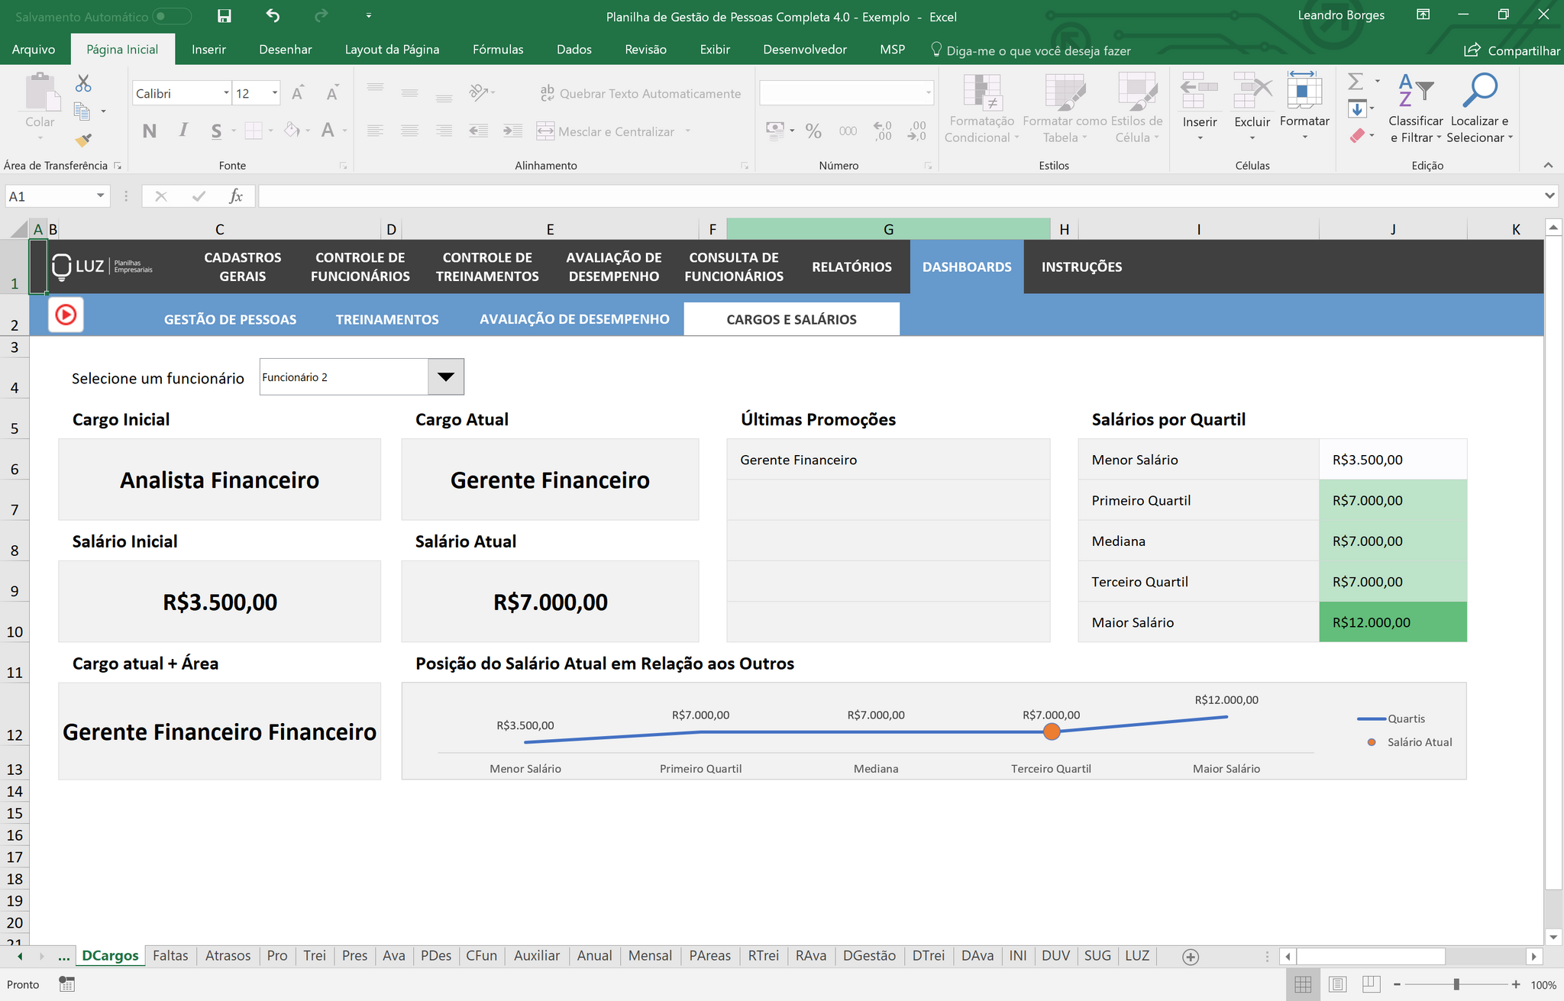Select the GESTÃO DE PESSOAS sub-tab
1564x1001 pixels.
click(230, 319)
